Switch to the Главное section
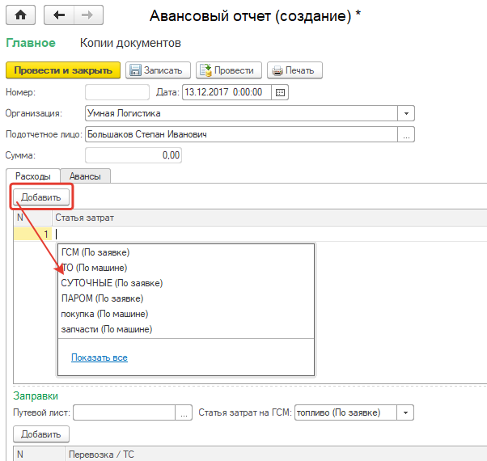487x461 pixels. pyautogui.click(x=31, y=43)
